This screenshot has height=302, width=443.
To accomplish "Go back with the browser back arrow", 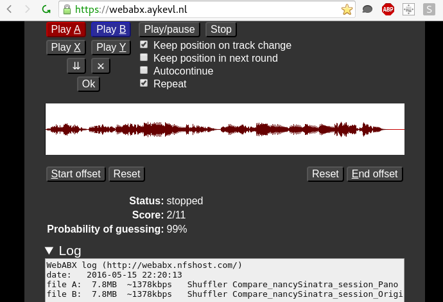I will click(x=9, y=10).
